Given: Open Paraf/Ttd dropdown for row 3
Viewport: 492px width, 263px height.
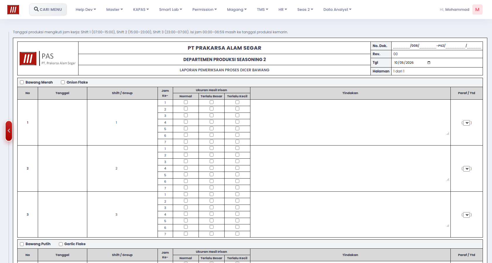Looking at the screenshot, I should coord(467,215).
